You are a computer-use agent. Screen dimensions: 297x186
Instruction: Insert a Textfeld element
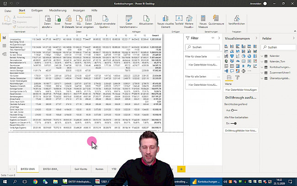[178, 20]
